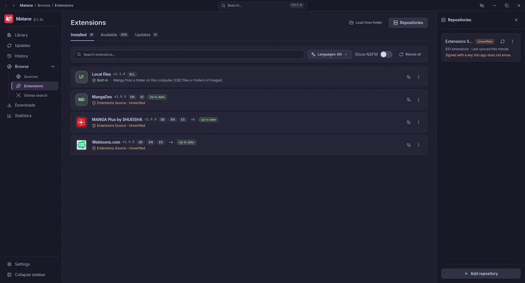Image resolution: width=525 pixels, height=283 pixels.
Task: Click the ALL badge on Local files
Action: (132, 75)
